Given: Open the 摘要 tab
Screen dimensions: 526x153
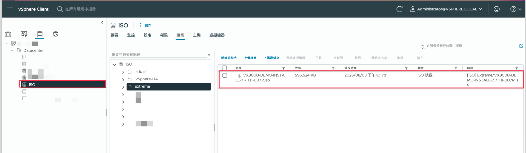Looking at the screenshot, I should click(x=115, y=35).
